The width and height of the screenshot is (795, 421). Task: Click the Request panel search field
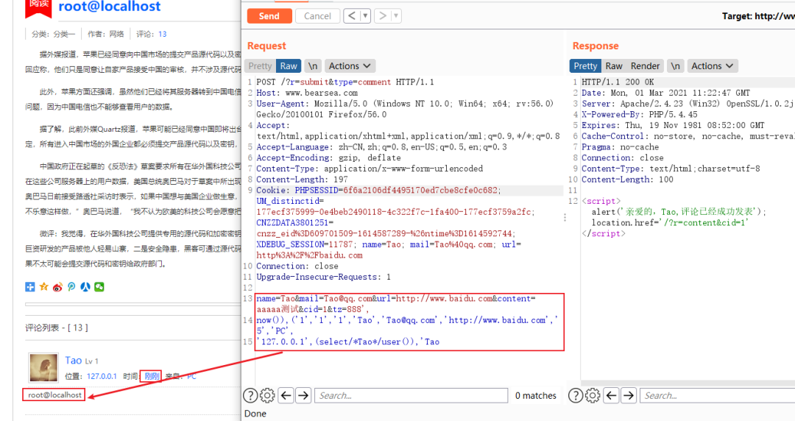[411, 395]
